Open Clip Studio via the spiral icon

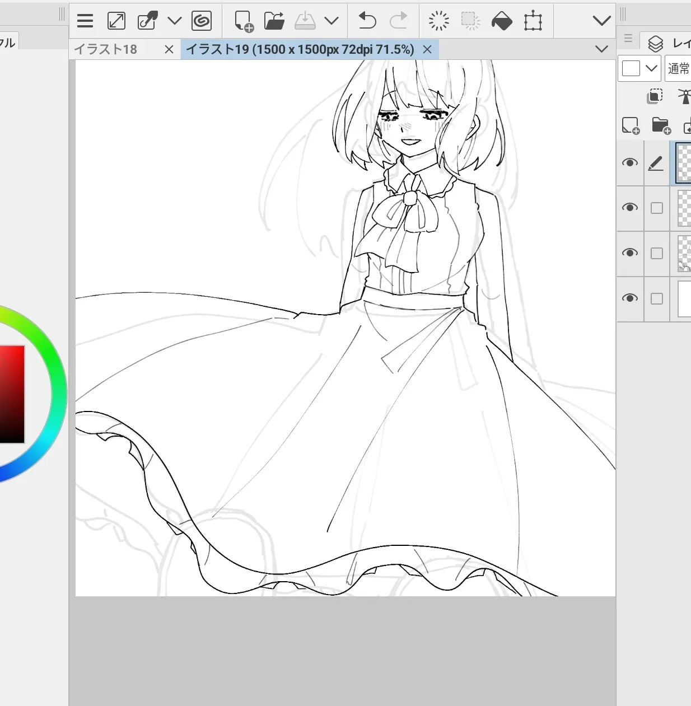pyautogui.click(x=202, y=21)
